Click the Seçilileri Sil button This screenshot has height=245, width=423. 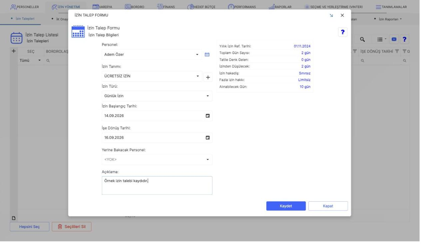[x=71, y=227]
